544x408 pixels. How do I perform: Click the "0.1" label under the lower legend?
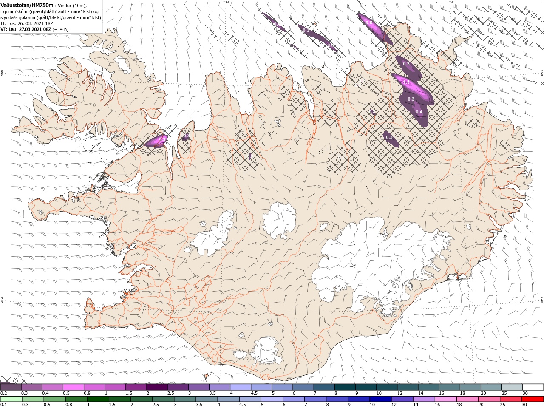tap(3, 405)
